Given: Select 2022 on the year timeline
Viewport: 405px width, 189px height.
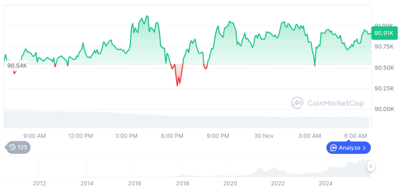Looking at the screenshot, I should click(278, 183).
